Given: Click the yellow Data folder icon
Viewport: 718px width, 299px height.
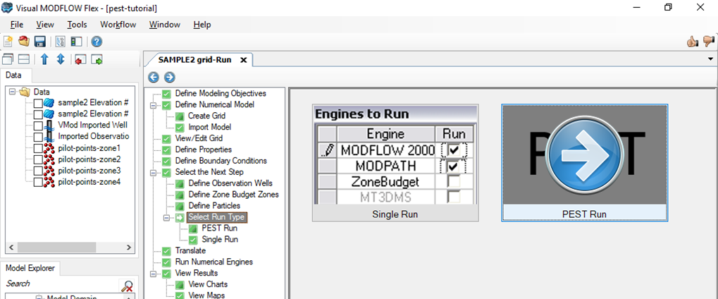Looking at the screenshot, I should pyautogui.click(x=24, y=92).
